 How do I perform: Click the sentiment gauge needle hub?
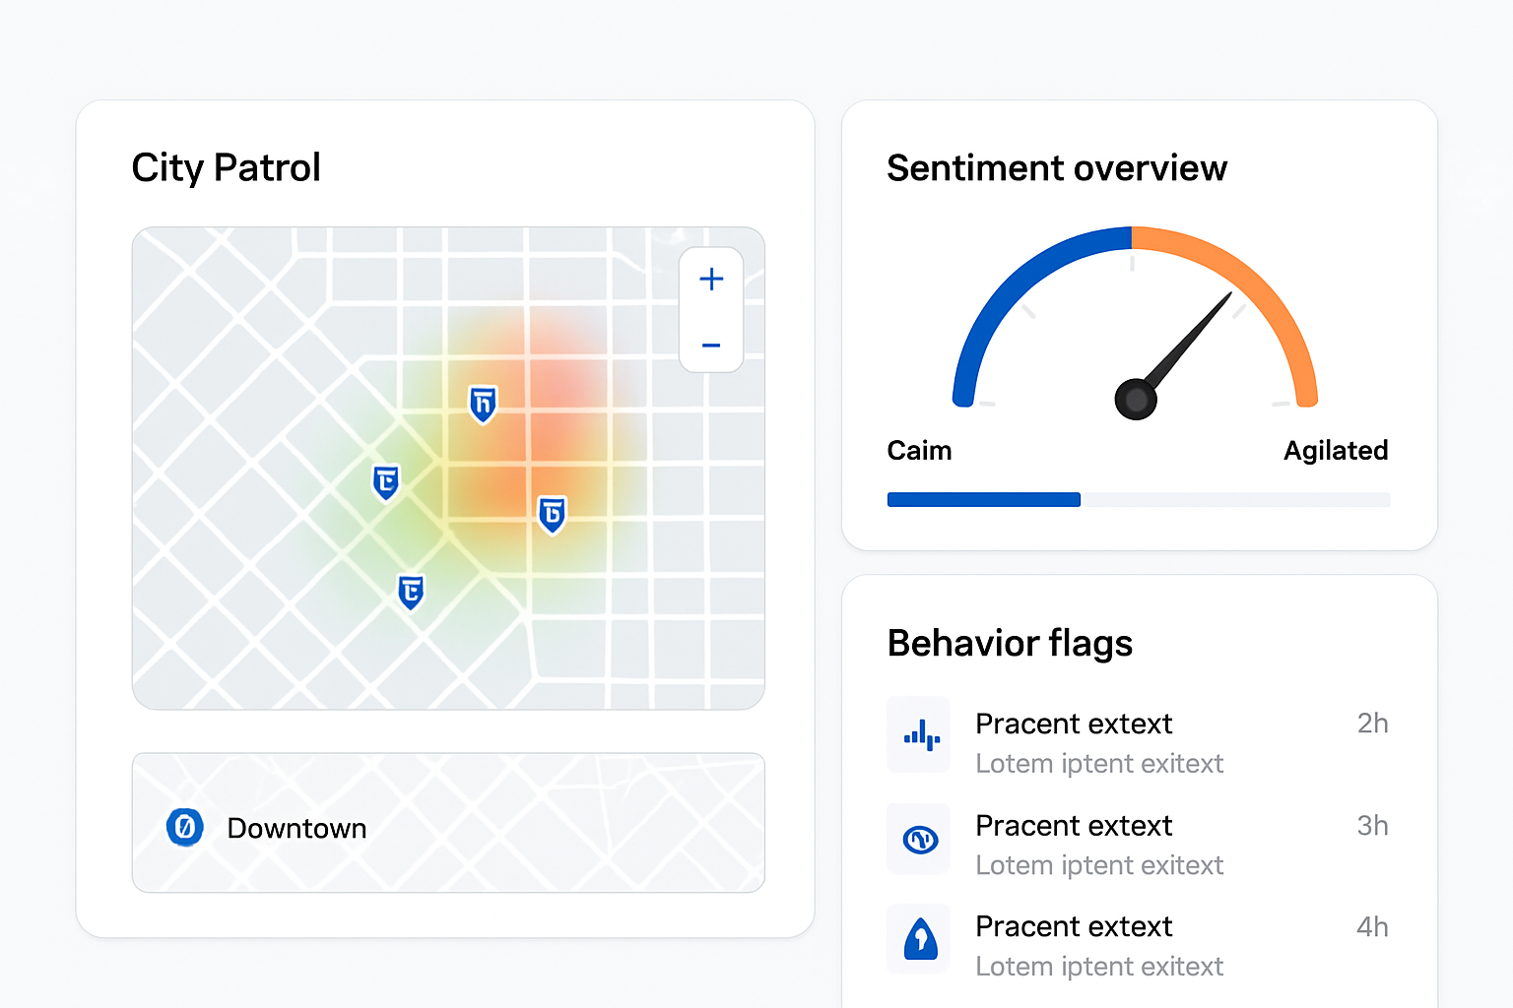pos(1136,399)
